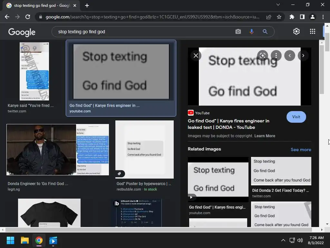Open redbubble God Poster product image
Viewport: 330px width, 248px height.
tap(145, 150)
